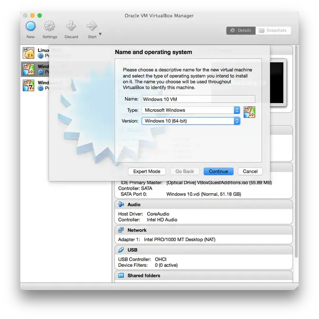Screen dimensions: 319x319
Task: Click the Controller: SATA label
Action: [135, 188]
